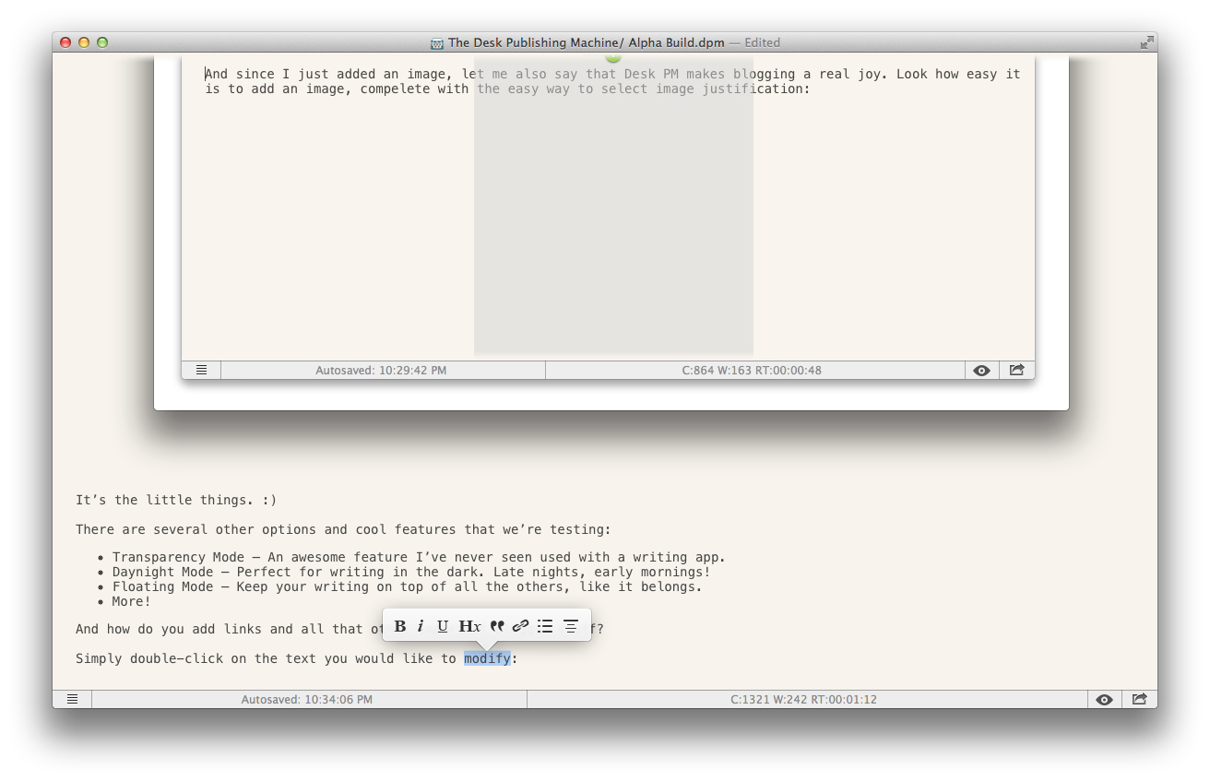Open the menu icon in bottom status bar

[x=72, y=700]
